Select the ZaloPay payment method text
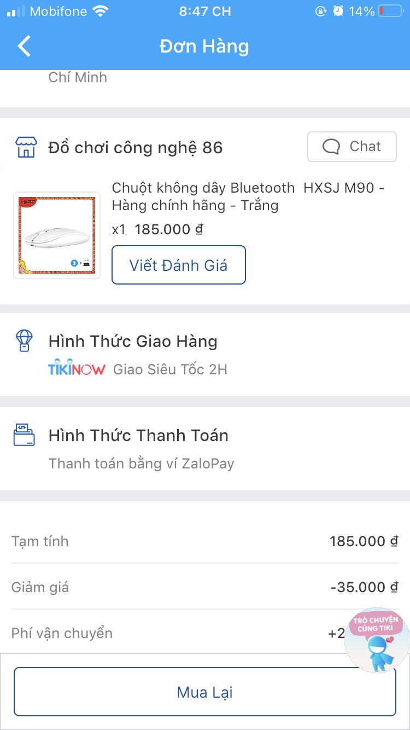Viewport: 410px width, 730px height. [x=141, y=463]
